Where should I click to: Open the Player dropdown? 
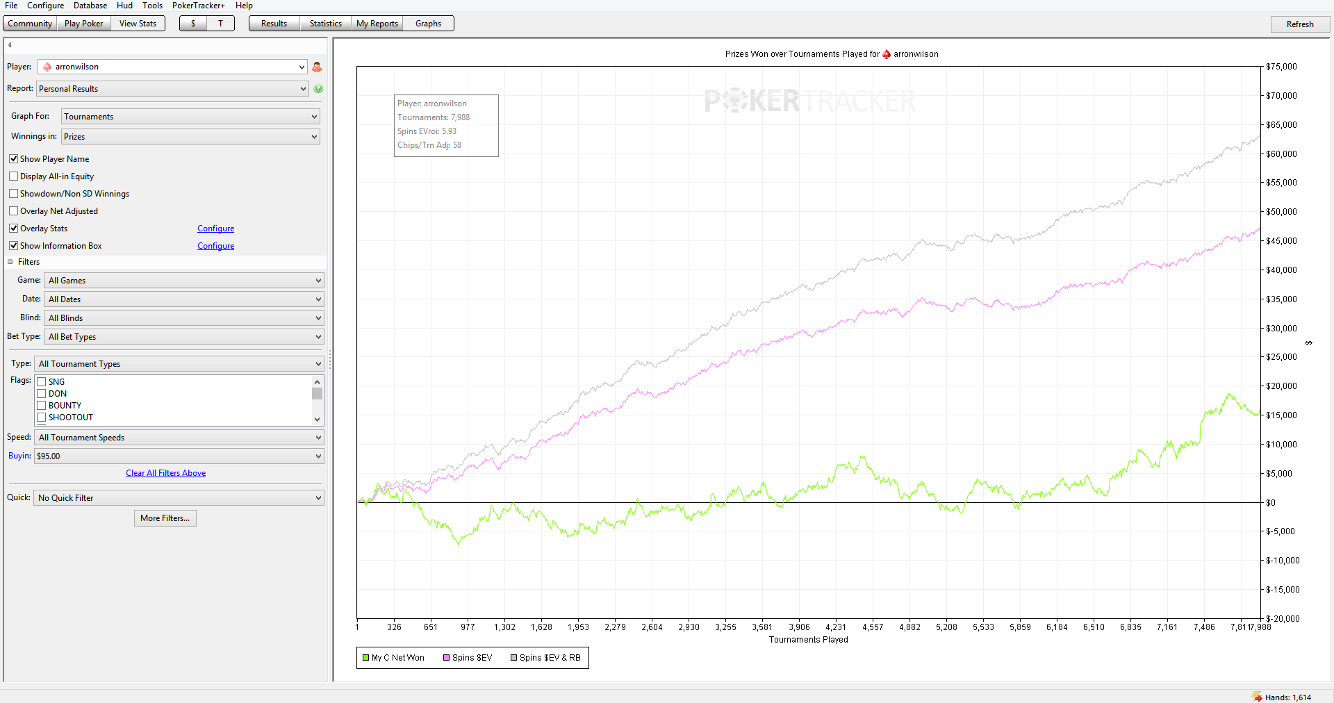tap(172, 67)
